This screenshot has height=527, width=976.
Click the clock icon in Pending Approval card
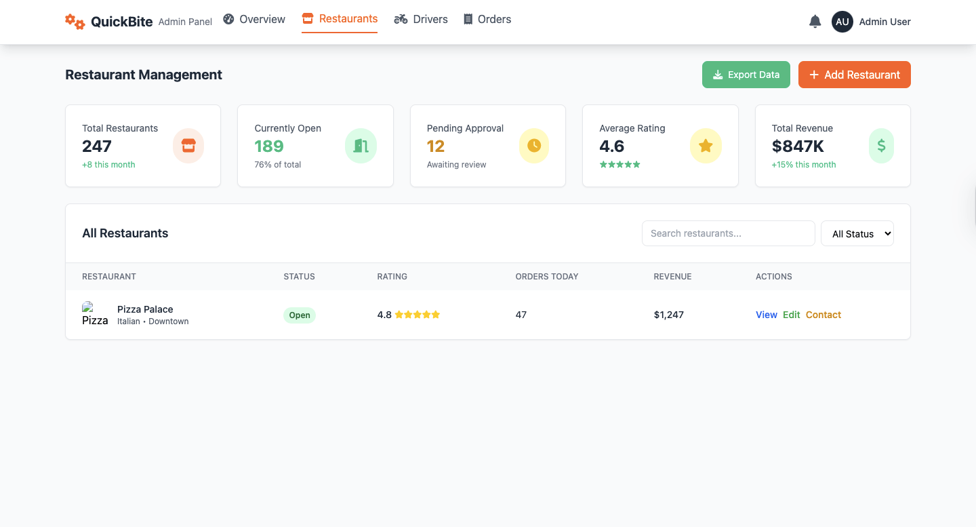click(x=534, y=146)
